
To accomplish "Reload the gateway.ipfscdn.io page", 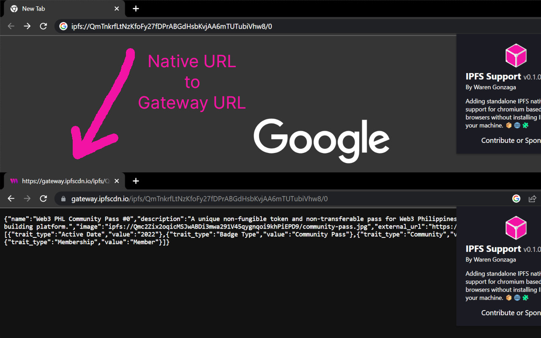I will click(43, 199).
